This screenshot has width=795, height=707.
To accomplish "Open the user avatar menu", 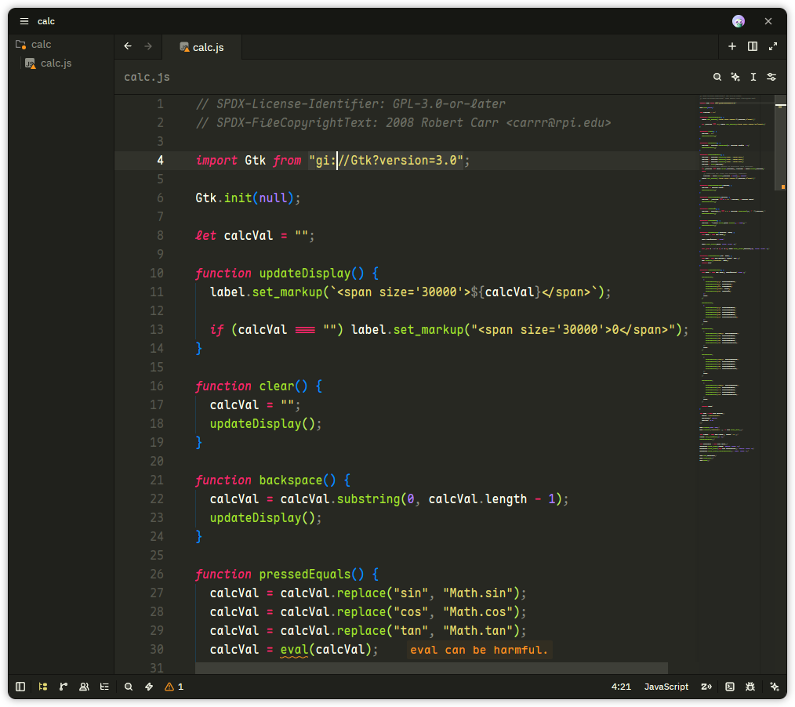I will [x=739, y=21].
